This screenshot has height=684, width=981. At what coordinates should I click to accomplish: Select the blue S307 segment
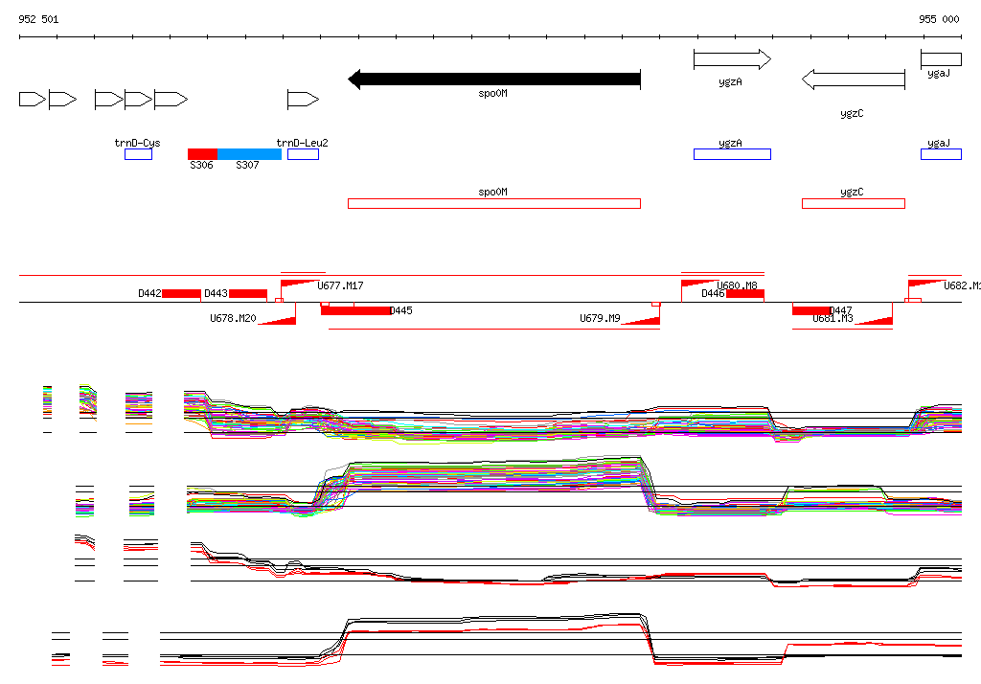tap(250, 154)
